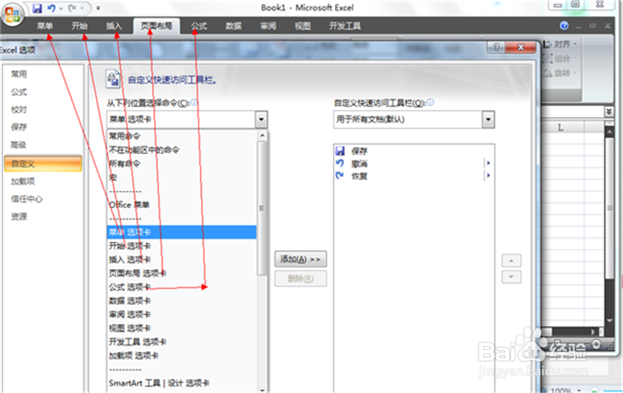Choose 开始 选项卡 in dropdown list

tap(182, 246)
